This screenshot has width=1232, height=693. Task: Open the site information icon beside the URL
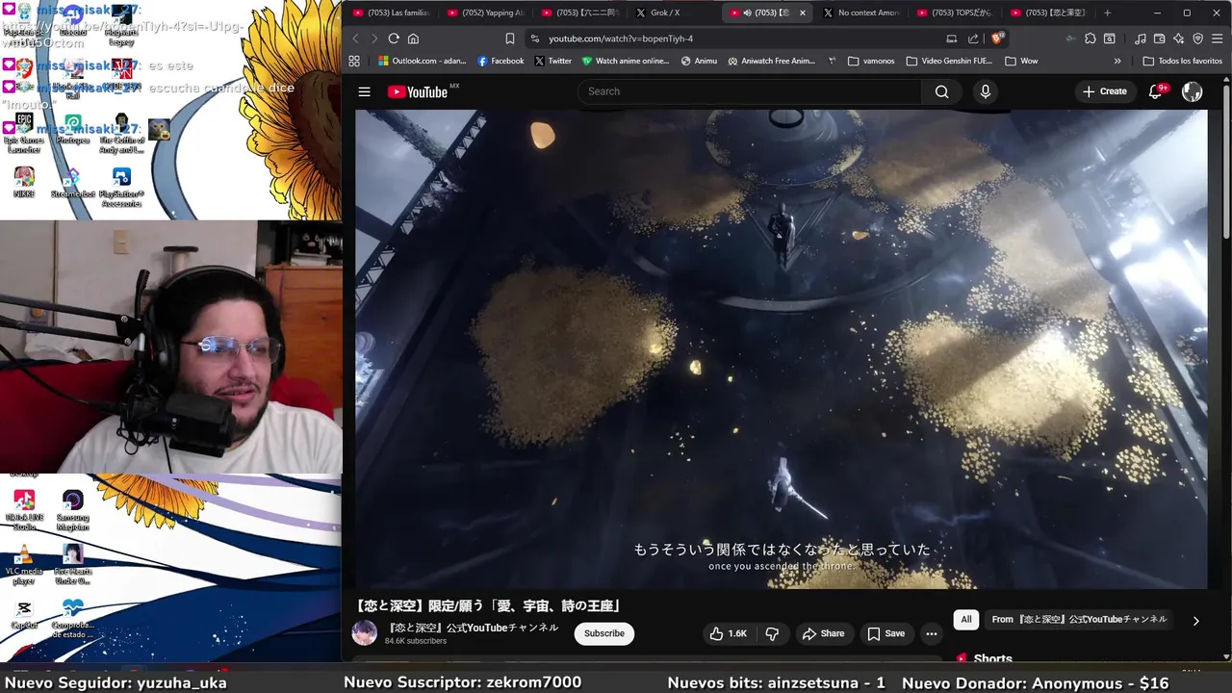tap(534, 38)
